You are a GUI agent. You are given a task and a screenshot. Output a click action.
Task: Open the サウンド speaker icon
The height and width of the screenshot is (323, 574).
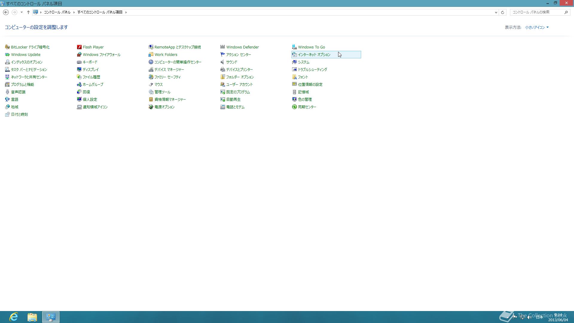point(223,62)
